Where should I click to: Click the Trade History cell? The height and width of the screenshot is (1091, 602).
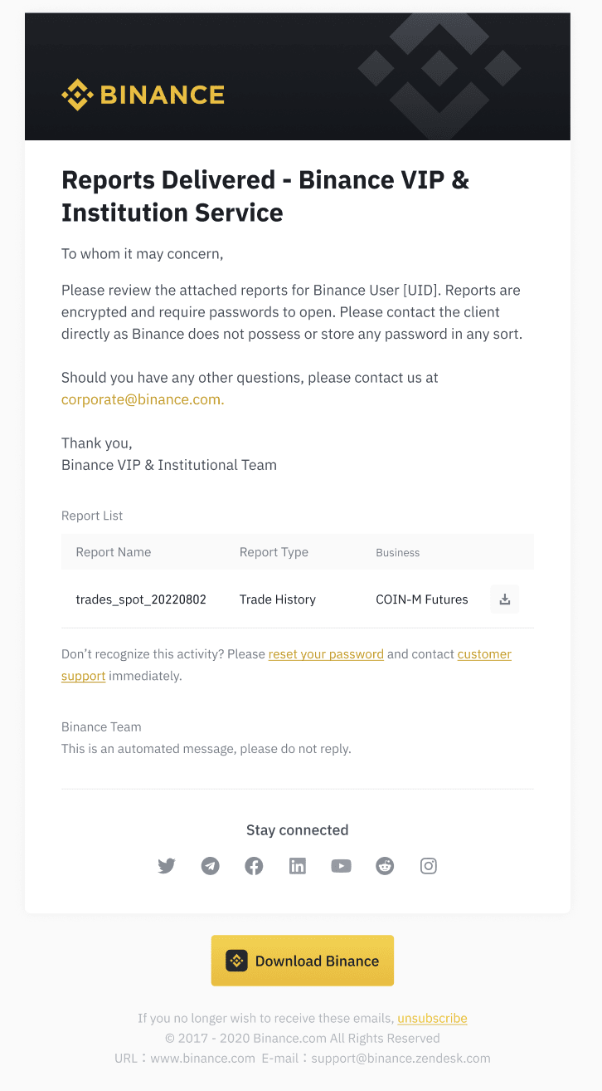(278, 599)
